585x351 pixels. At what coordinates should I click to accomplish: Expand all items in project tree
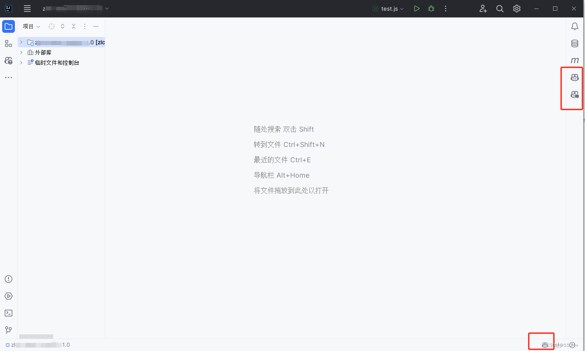[x=63, y=26]
